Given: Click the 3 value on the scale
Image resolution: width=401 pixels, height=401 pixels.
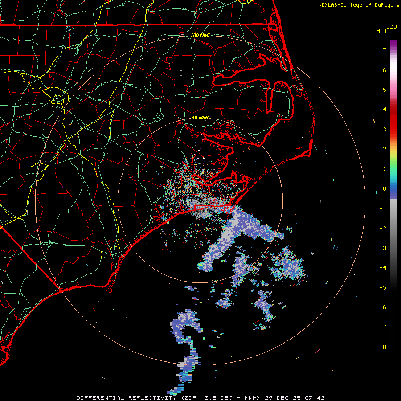Looking at the screenshot, I should [x=385, y=129].
